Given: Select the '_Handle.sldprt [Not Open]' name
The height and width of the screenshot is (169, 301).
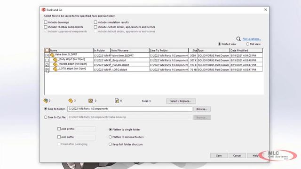Looking at the screenshot, I should pyautogui.click(x=72, y=64).
